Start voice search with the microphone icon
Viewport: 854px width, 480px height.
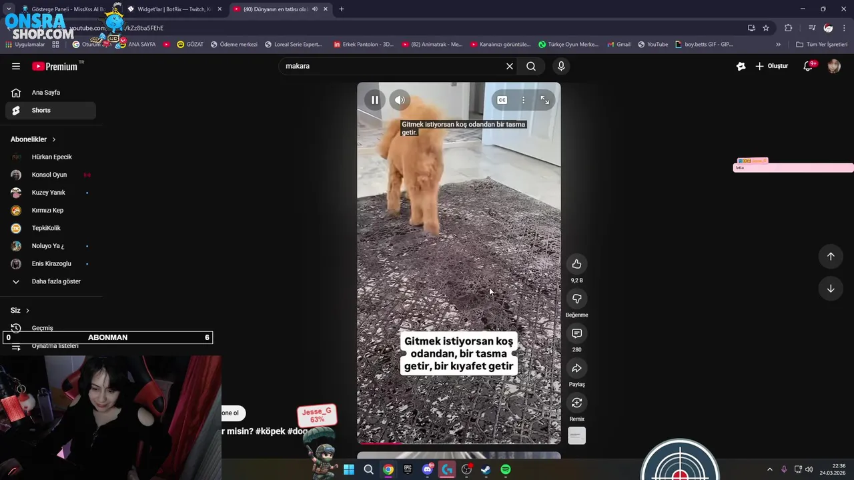[x=561, y=66]
